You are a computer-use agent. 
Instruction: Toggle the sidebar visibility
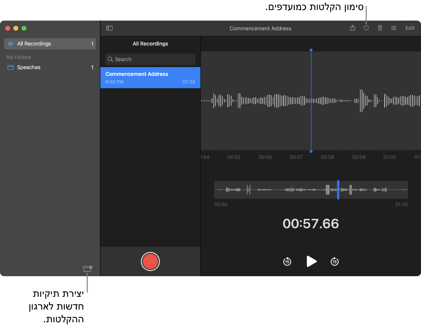coord(109,28)
